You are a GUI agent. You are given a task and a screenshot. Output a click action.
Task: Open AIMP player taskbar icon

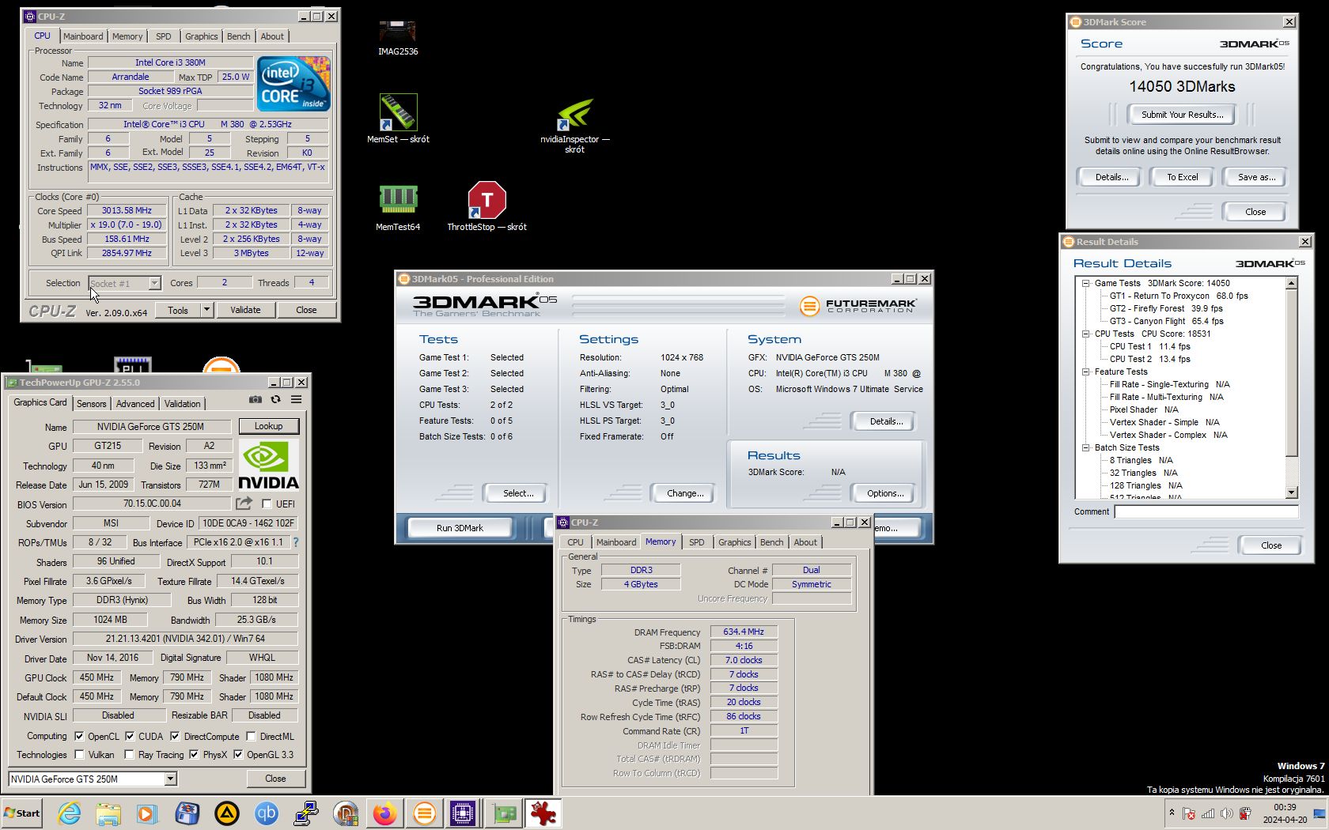pos(227,813)
